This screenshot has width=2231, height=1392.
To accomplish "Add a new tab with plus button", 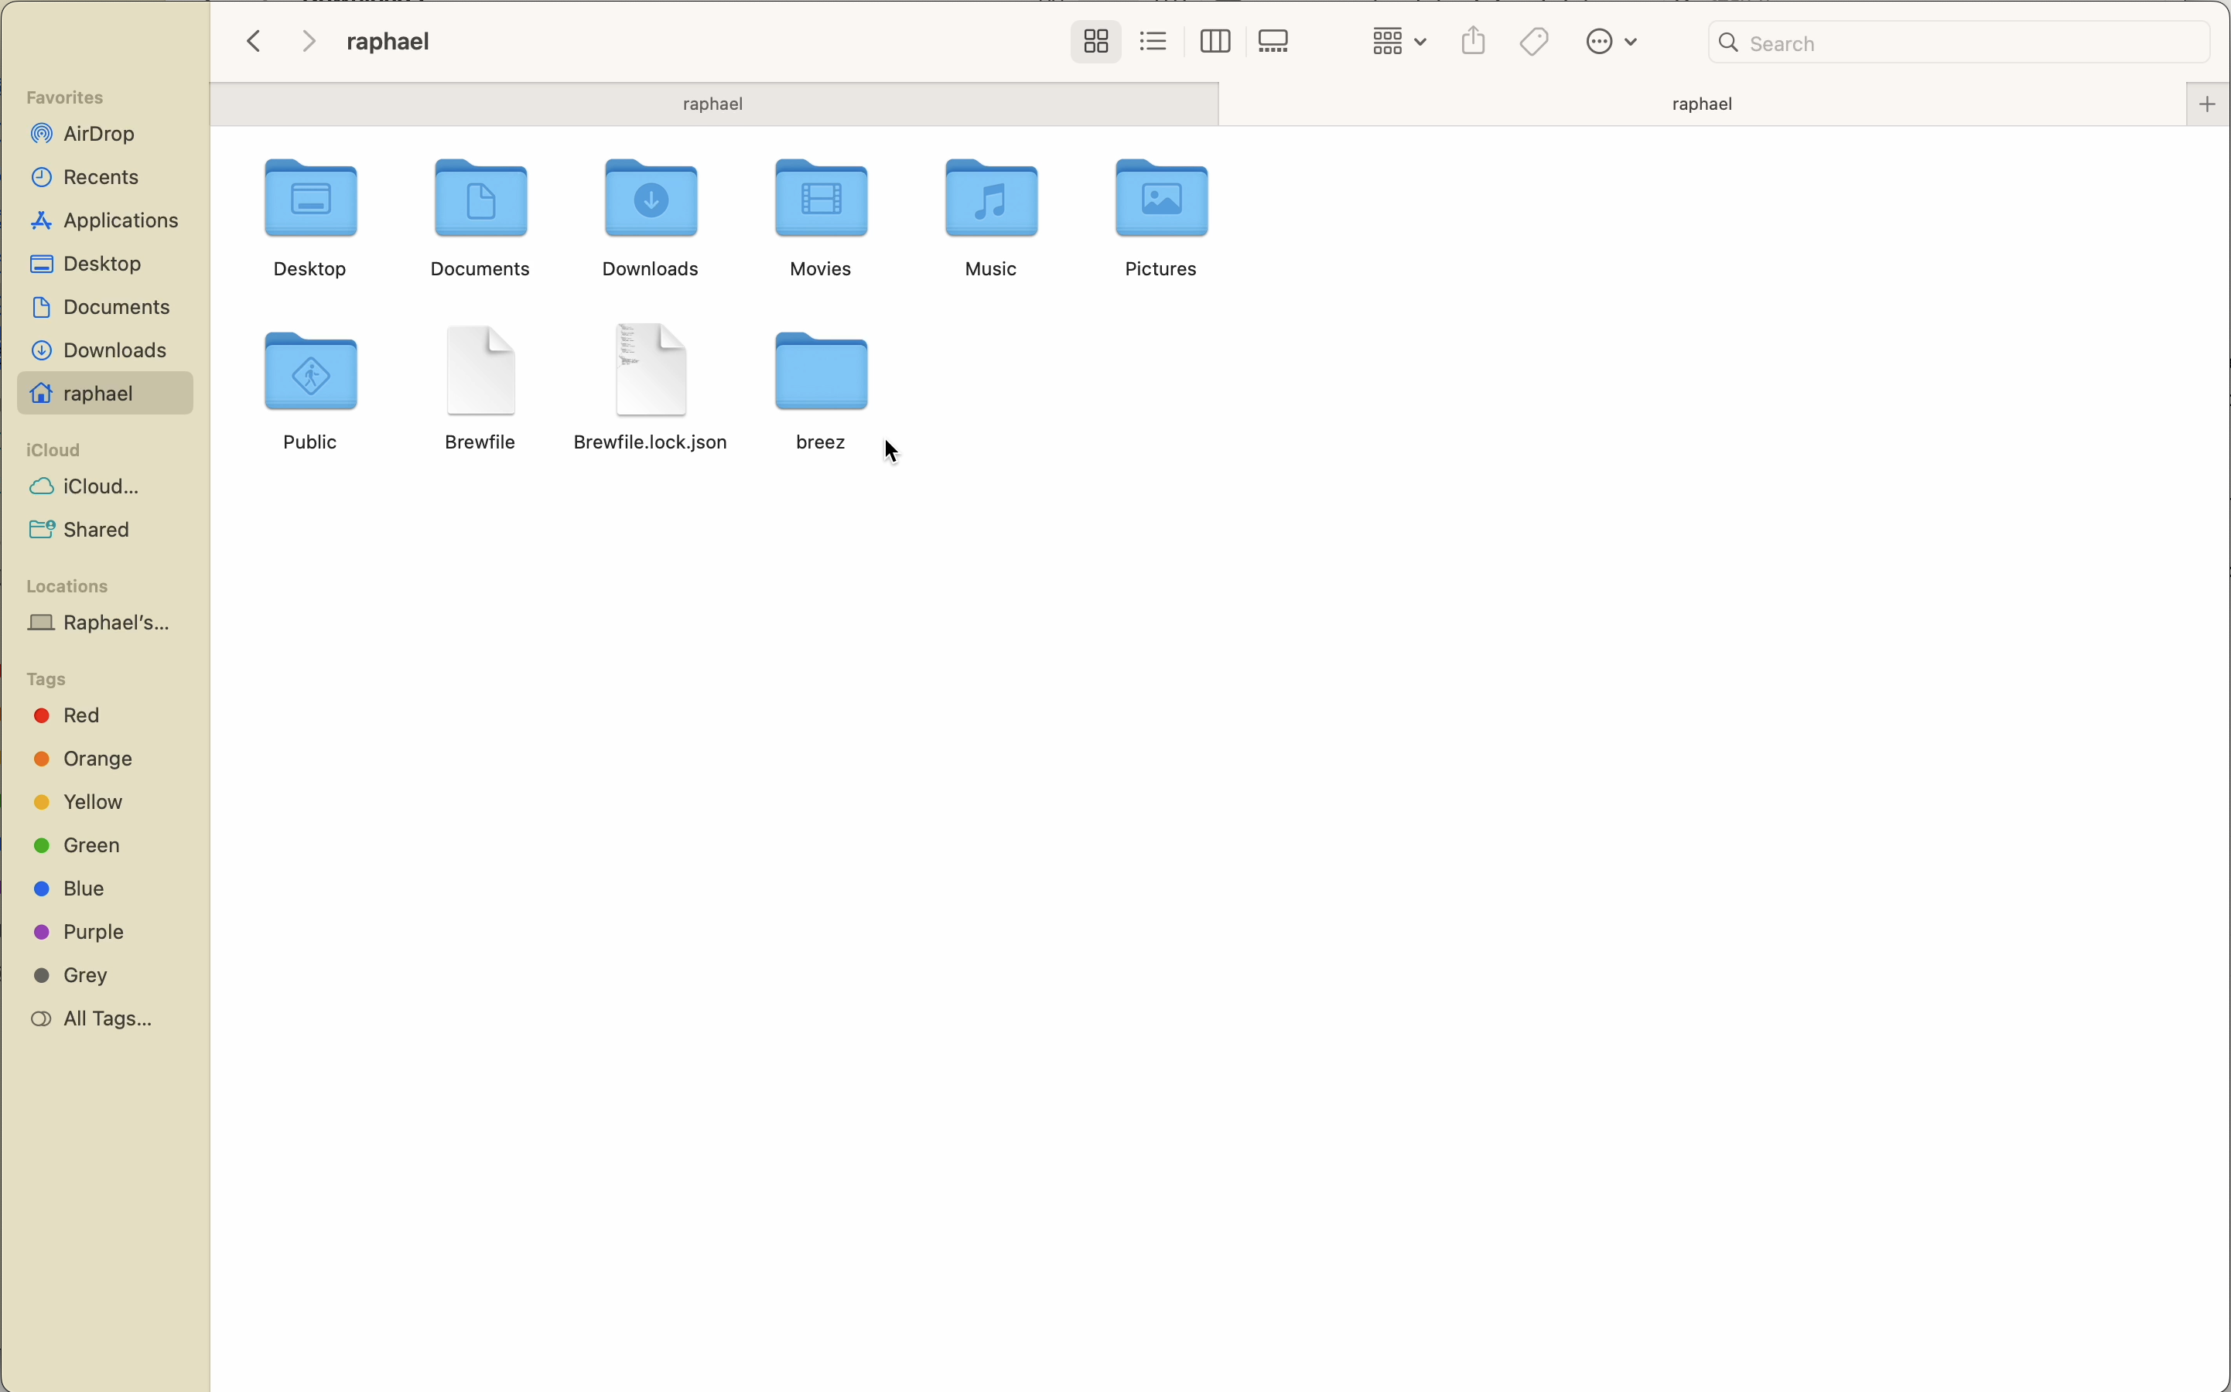I will (2209, 104).
